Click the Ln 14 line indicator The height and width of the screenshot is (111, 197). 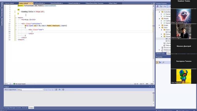[x=136, y=84]
